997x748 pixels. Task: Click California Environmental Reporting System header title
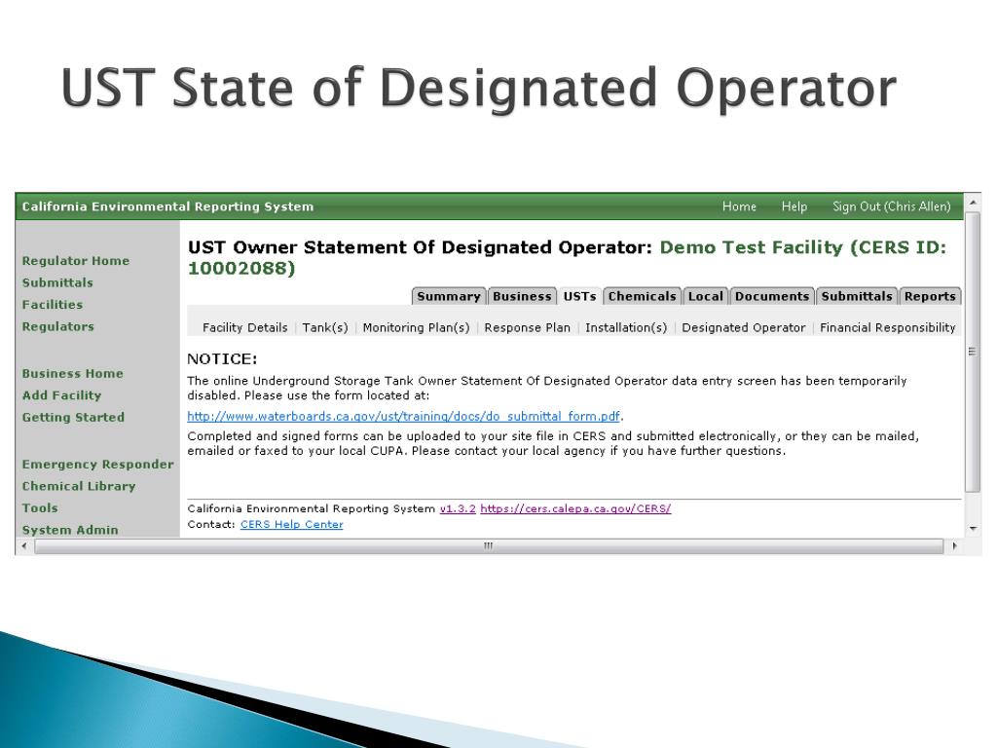coord(167,206)
